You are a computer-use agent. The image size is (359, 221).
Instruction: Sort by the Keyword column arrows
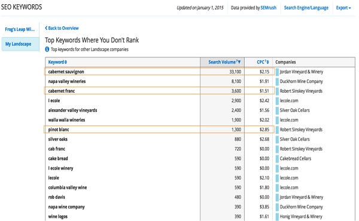(x=66, y=62)
